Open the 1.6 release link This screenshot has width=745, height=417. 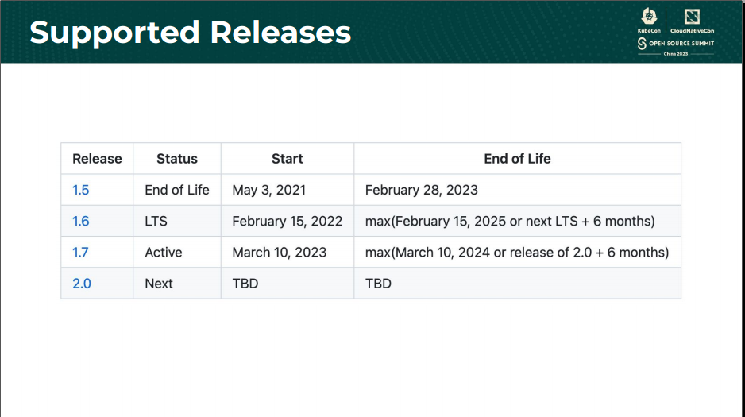coord(81,222)
